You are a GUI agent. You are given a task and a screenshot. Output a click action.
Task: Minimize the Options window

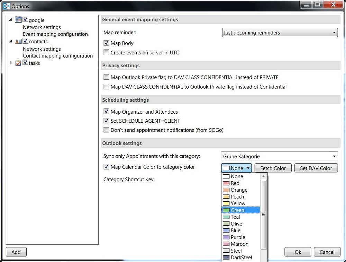pos(306,5)
